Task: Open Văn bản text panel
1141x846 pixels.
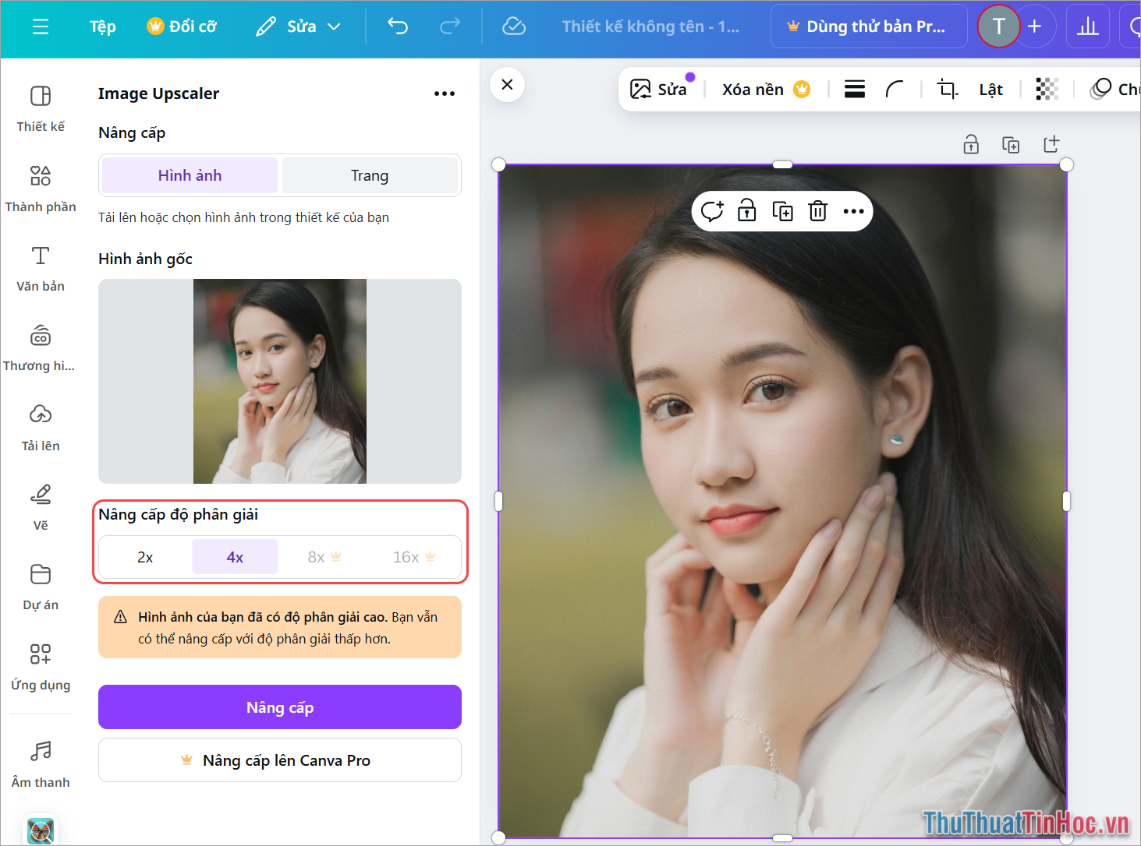Action: coord(41,269)
